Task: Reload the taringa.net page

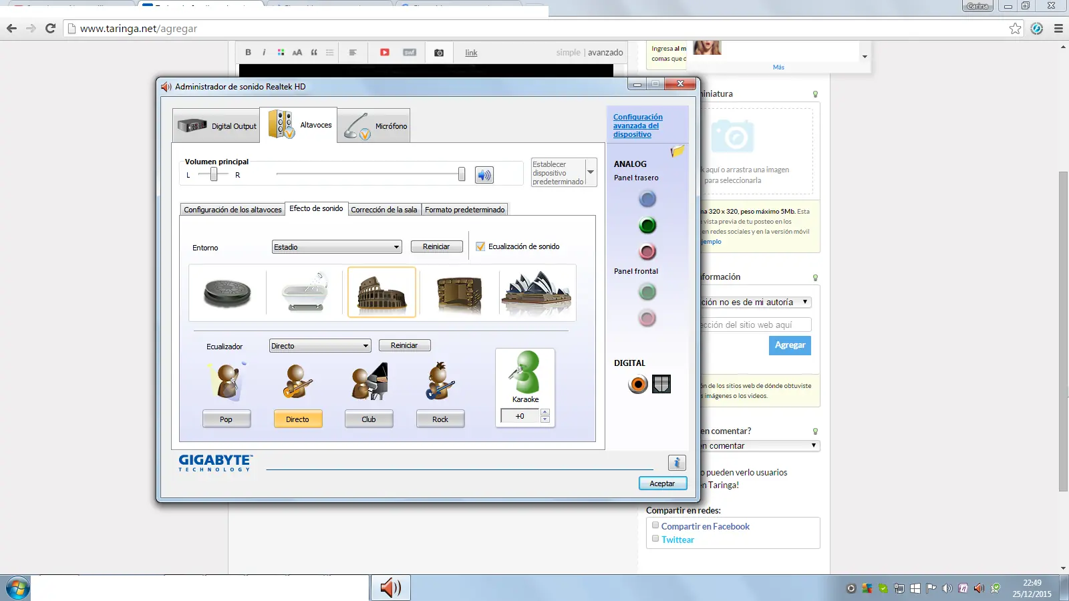Action: coord(50,28)
